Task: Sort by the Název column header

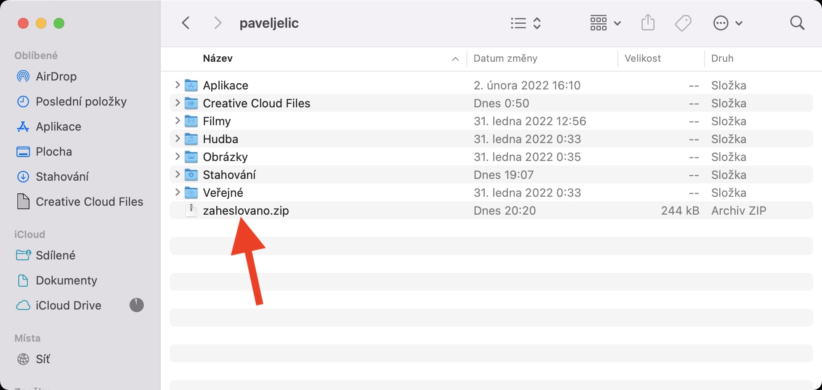Action: (218, 59)
